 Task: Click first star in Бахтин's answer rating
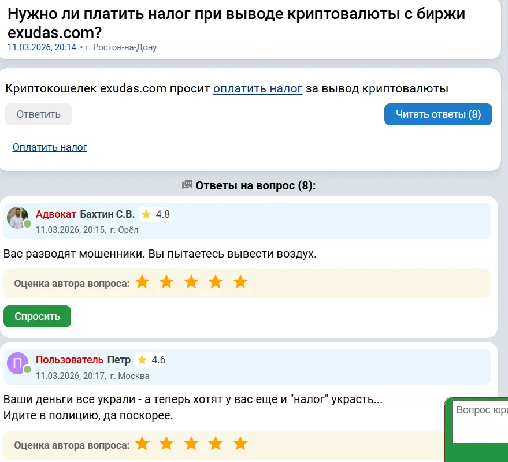142,282
